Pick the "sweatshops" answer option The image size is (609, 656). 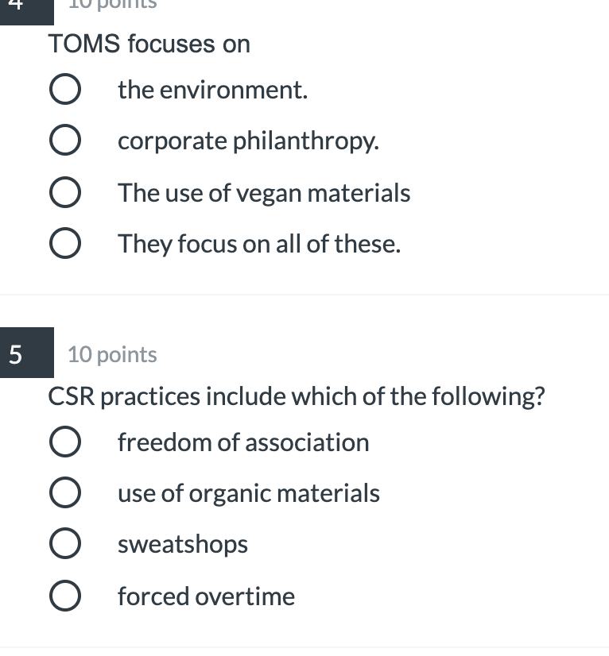pyautogui.click(x=64, y=543)
